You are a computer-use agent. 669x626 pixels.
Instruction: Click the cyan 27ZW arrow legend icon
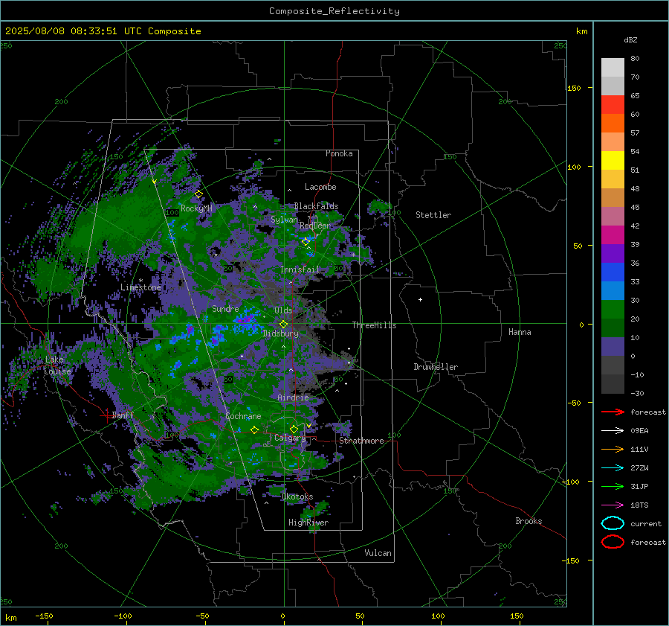[x=613, y=468]
